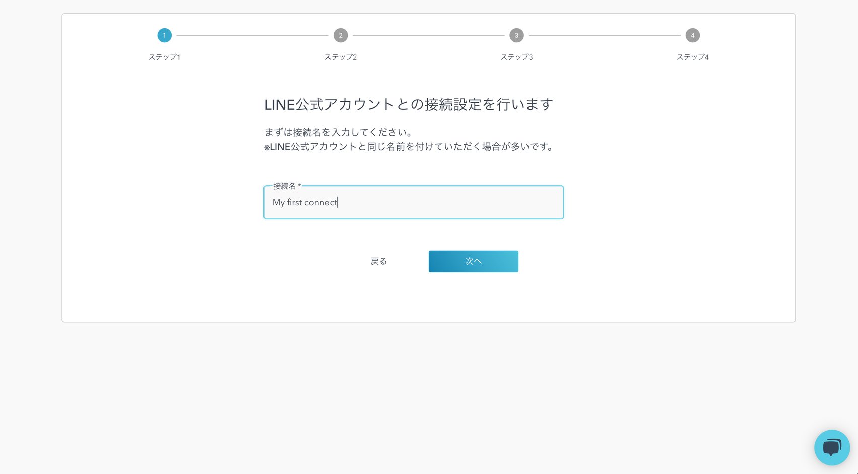Screen dimensions: 858x474
Task: Click 次へ to proceed to next step
Action: tap(473, 261)
